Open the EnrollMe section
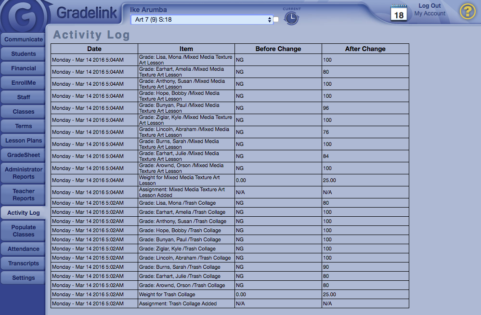This screenshot has width=481, height=315. 24,83
